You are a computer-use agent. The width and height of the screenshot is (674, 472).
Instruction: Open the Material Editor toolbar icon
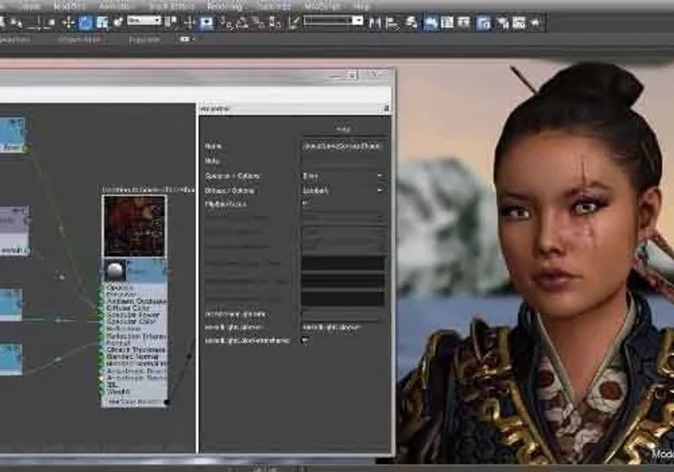(484, 23)
